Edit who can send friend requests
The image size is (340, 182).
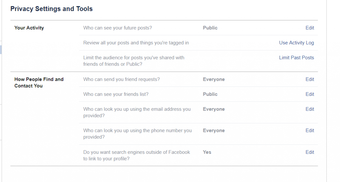[x=310, y=80]
